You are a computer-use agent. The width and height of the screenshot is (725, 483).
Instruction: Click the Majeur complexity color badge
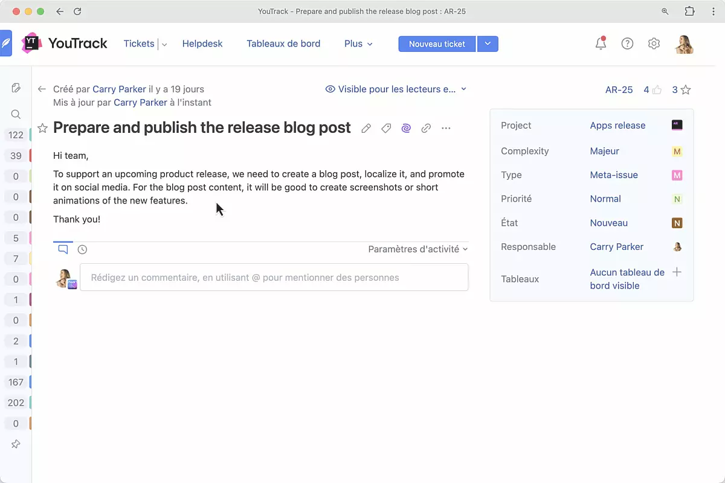click(677, 152)
